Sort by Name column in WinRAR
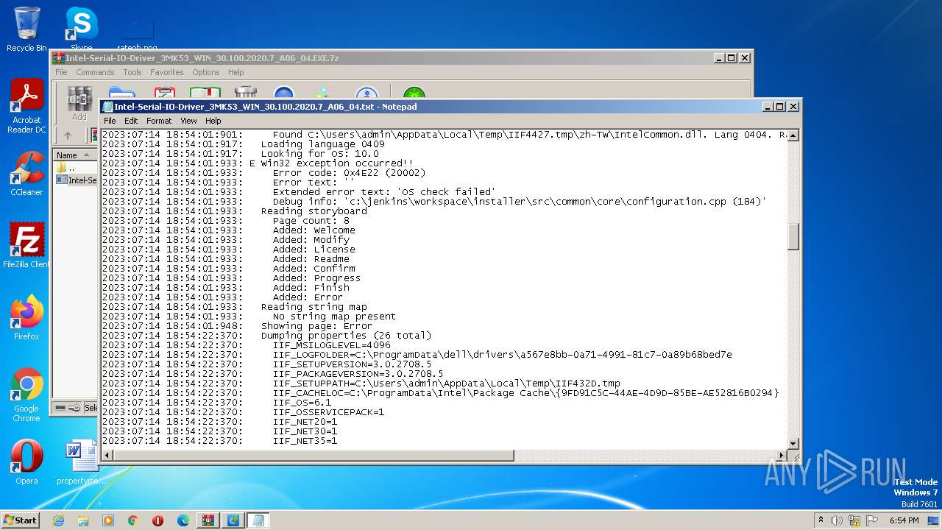This screenshot has width=942, height=530. click(74, 155)
